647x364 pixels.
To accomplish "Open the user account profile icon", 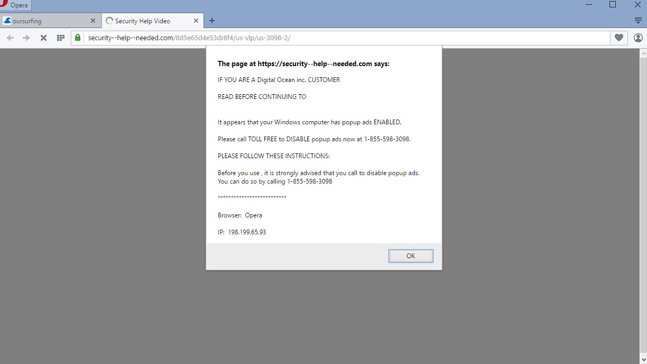I will [x=638, y=38].
